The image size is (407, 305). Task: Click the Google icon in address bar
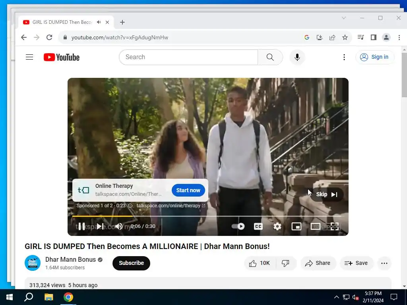(307, 37)
